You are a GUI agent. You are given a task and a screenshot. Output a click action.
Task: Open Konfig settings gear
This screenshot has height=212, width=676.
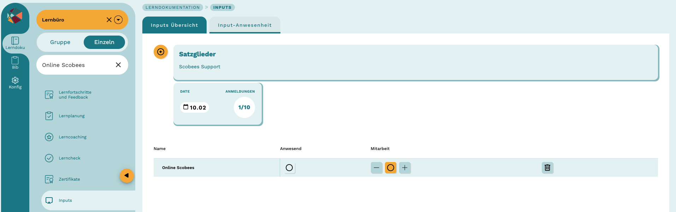(x=15, y=83)
